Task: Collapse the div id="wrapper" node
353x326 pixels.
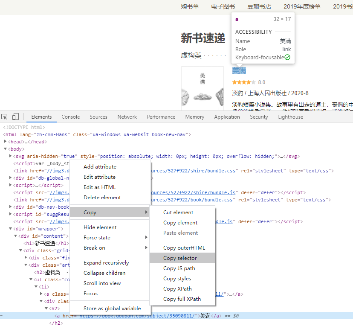Action: [x=11, y=229]
